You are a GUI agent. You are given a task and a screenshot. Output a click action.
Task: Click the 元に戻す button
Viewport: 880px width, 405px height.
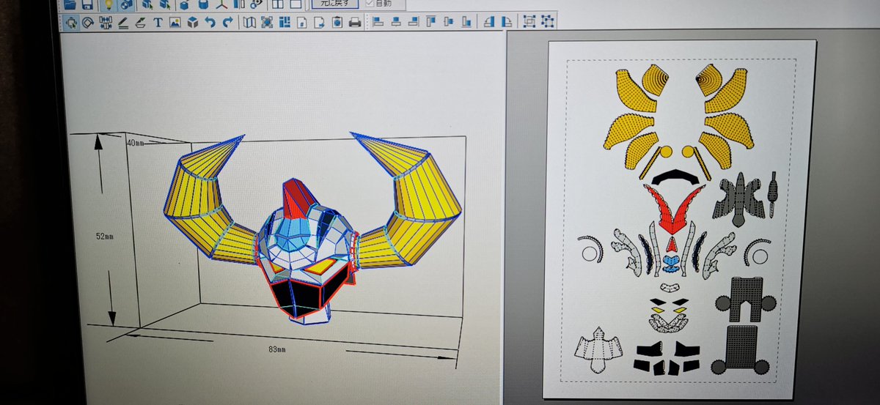(x=337, y=3)
